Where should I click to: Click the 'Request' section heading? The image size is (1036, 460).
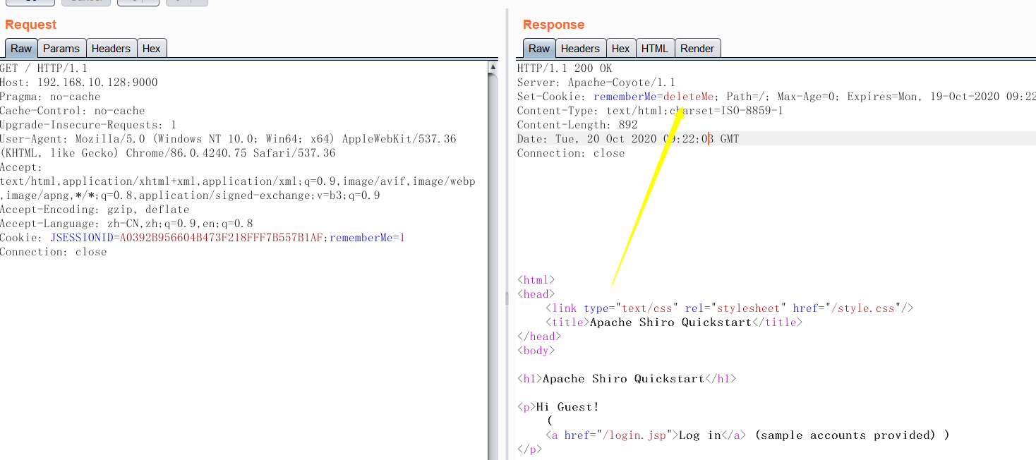[x=30, y=25]
